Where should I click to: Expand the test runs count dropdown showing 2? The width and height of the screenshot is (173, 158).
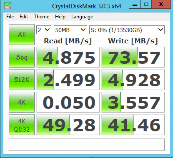coord(44,30)
